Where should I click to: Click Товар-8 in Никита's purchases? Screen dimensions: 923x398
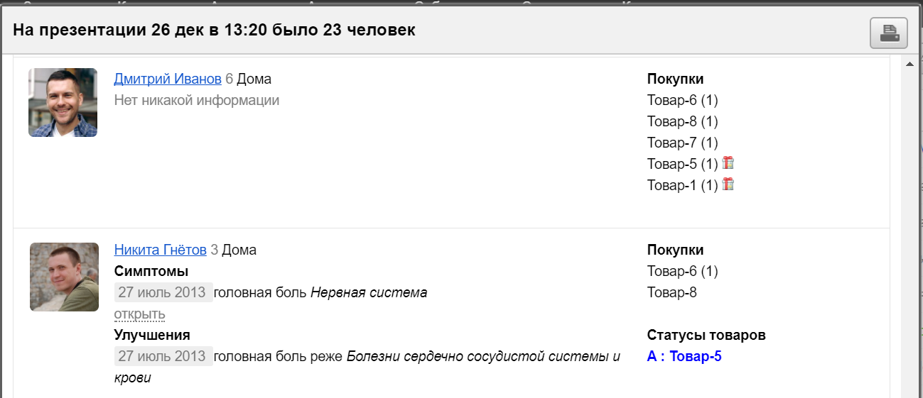(671, 292)
